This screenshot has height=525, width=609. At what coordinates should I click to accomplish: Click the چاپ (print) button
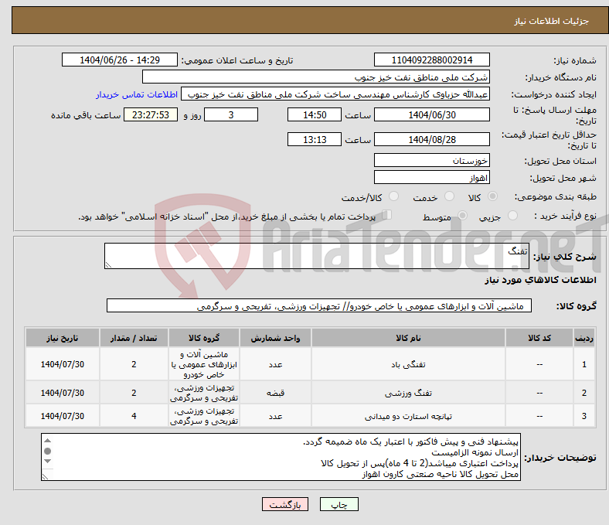tap(339, 504)
